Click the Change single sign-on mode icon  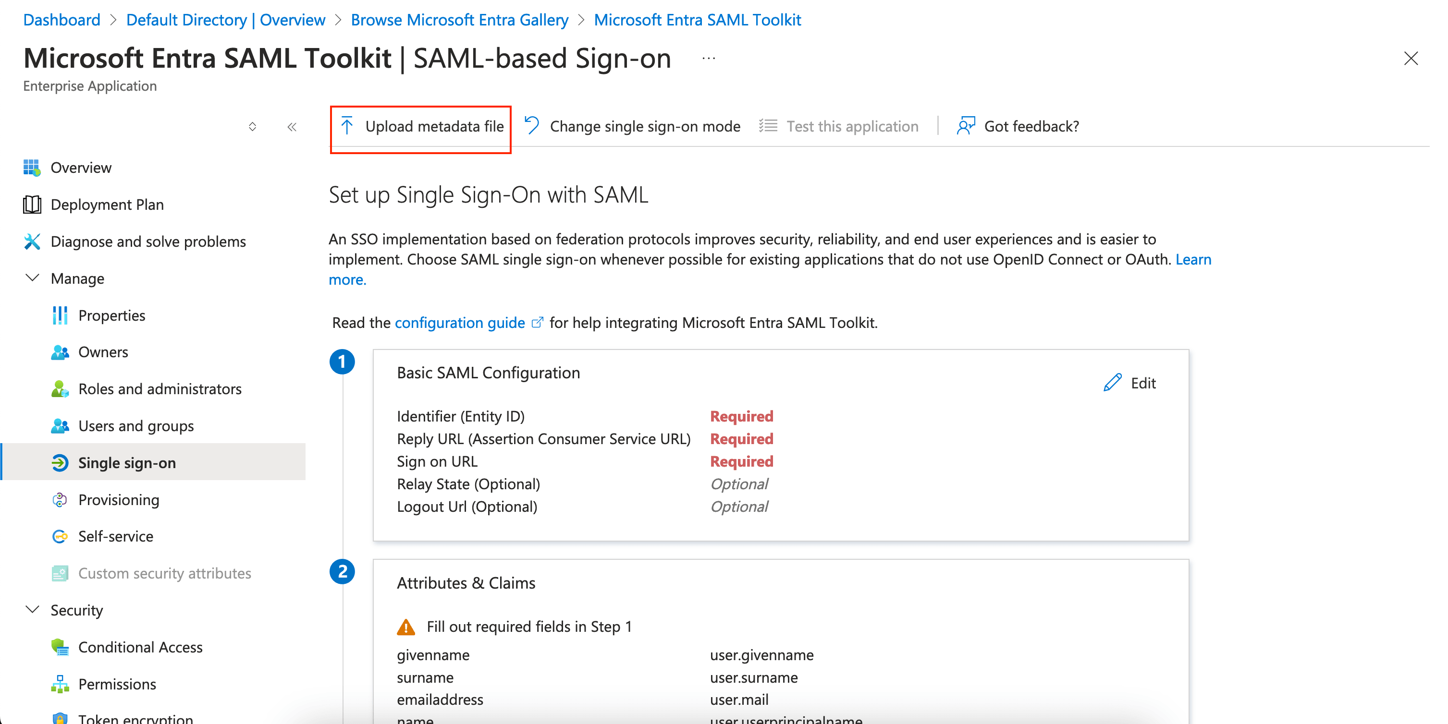coord(532,126)
